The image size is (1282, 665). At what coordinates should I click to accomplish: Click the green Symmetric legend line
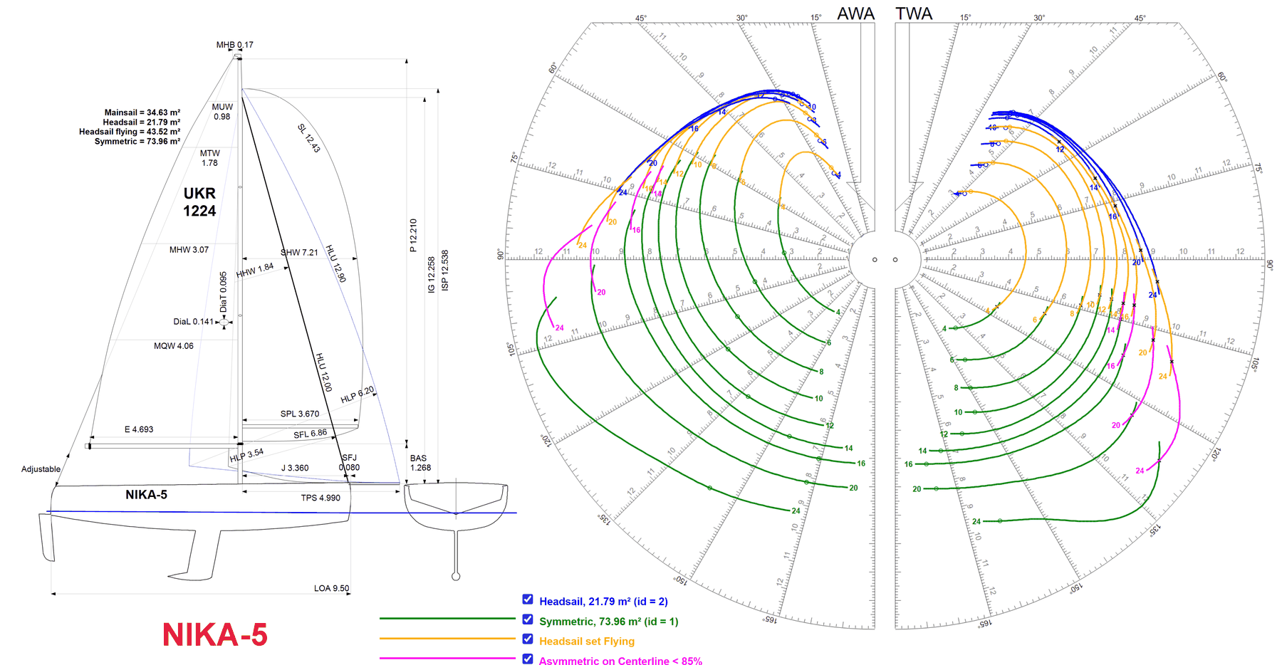pos(447,619)
